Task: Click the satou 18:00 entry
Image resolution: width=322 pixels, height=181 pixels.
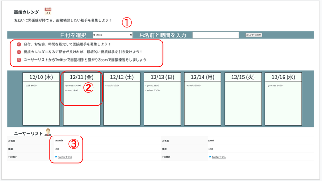Action: (x=72, y=90)
